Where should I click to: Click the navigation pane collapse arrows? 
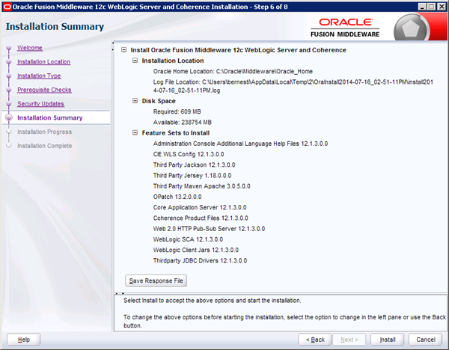click(x=113, y=46)
